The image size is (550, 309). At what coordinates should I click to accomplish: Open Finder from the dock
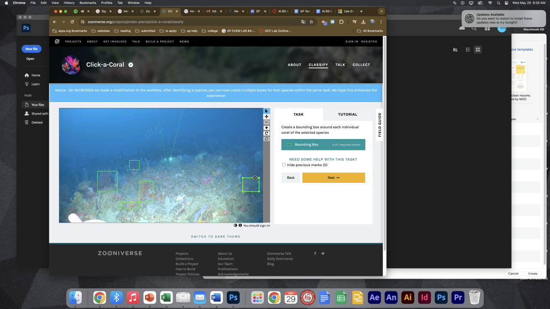[76, 297]
